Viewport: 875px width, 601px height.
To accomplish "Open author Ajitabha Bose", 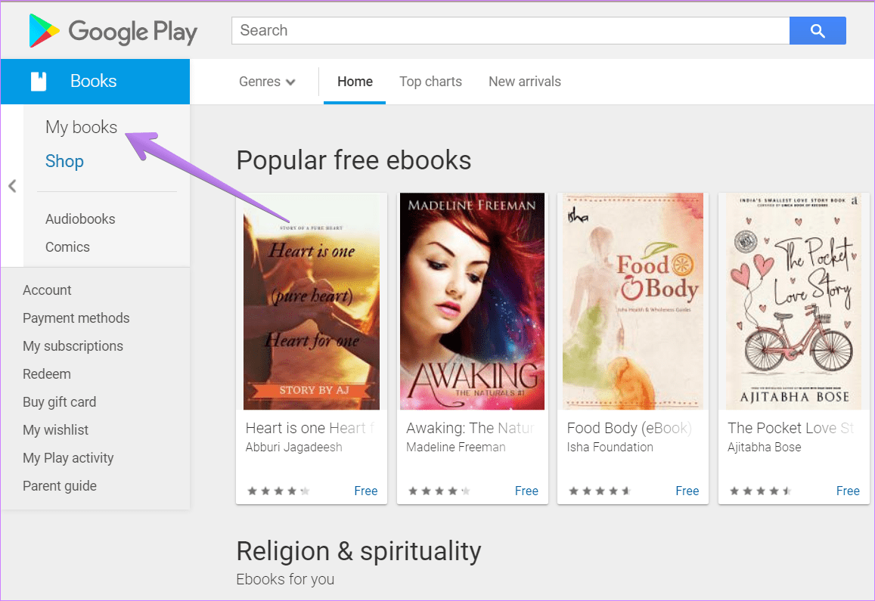I will click(x=765, y=447).
